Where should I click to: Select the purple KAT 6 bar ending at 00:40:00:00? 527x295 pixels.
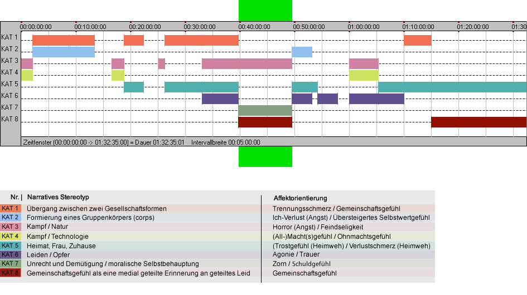tap(220, 99)
